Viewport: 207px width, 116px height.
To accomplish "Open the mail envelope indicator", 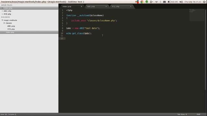I will 164,2.
